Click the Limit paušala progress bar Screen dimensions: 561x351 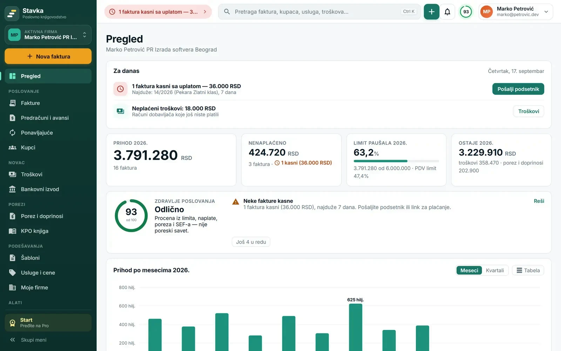(396, 161)
